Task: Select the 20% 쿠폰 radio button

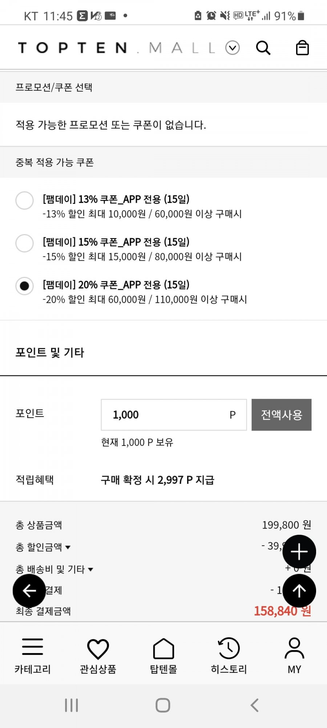Action: [x=24, y=286]
